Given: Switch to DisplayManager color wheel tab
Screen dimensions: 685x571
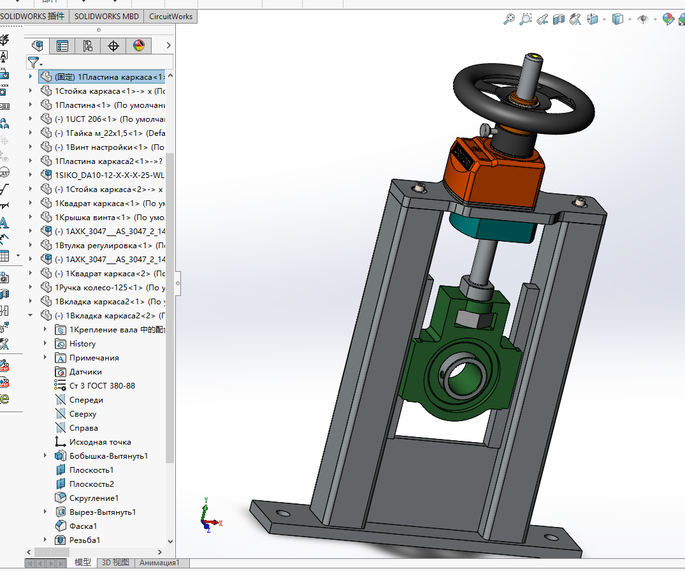Looking at the screenshot, I should coord(138,45).
